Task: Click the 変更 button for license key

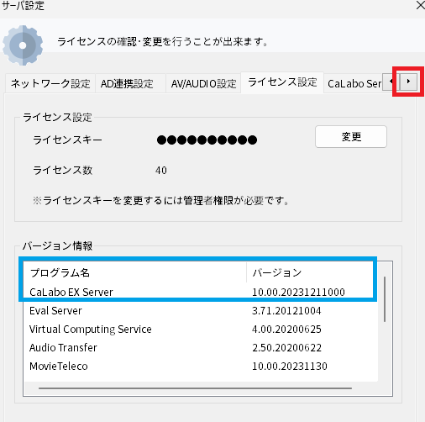Action: coord(351,137)
